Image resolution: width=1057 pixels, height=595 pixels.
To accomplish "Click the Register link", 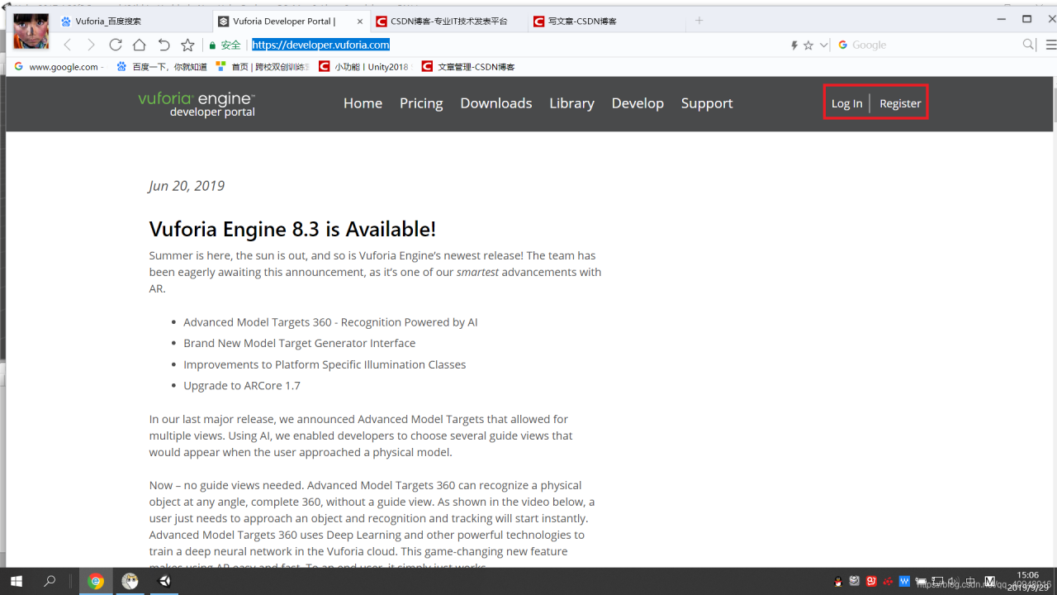I will (900, 103).
